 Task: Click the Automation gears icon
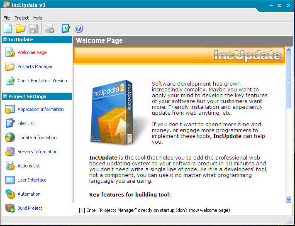(x=10, y=194)
